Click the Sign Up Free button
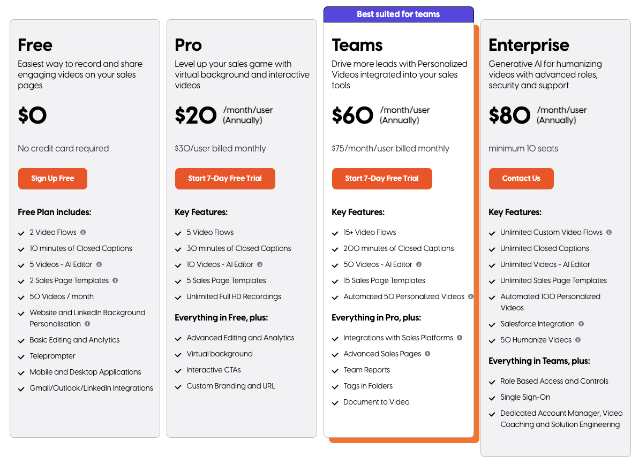Viewport: 639px width, 465px height. click(52, 179)
